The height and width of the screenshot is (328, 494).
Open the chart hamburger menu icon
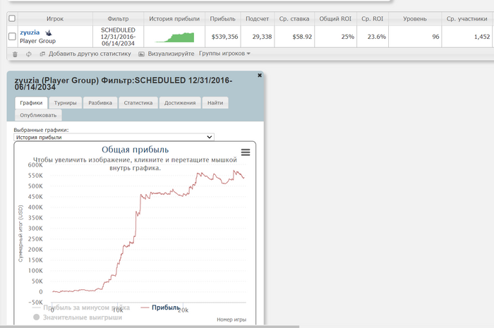coord(246,152)
